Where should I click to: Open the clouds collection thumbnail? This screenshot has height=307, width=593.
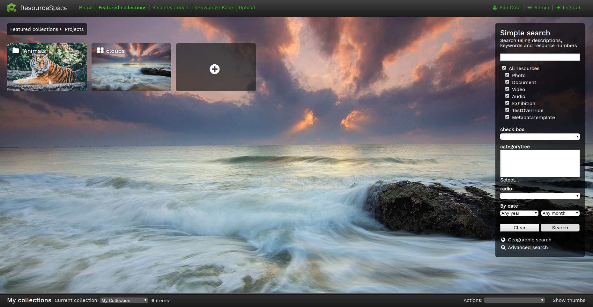tap(131, 67)
